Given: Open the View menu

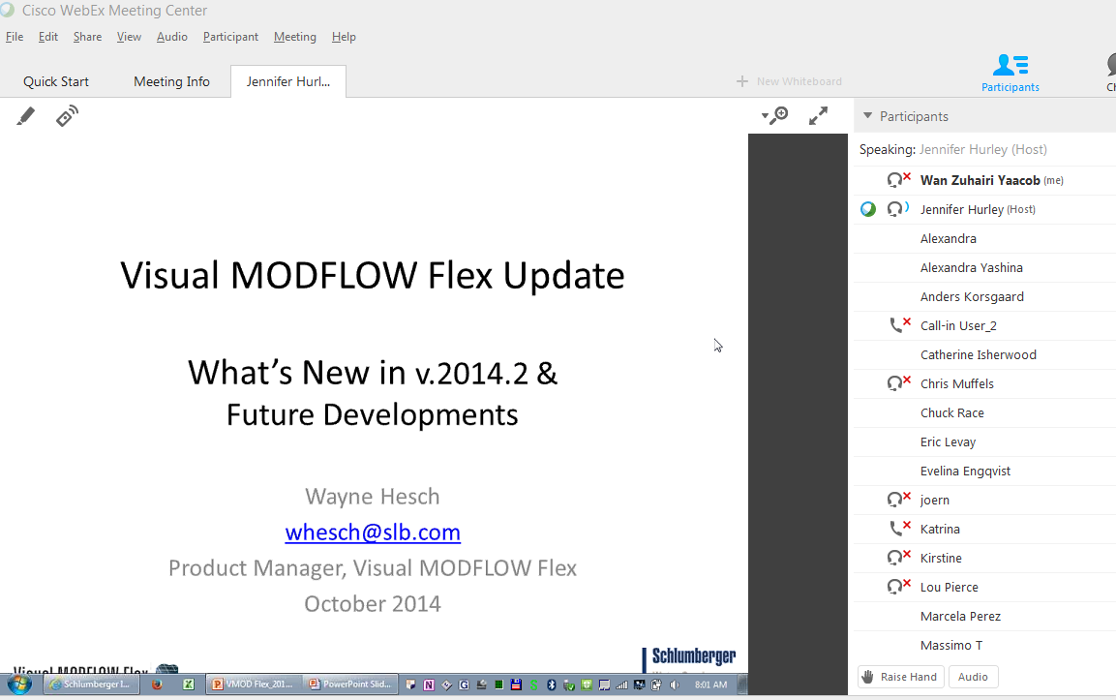Looking at the screenshot, I should 129,37.
